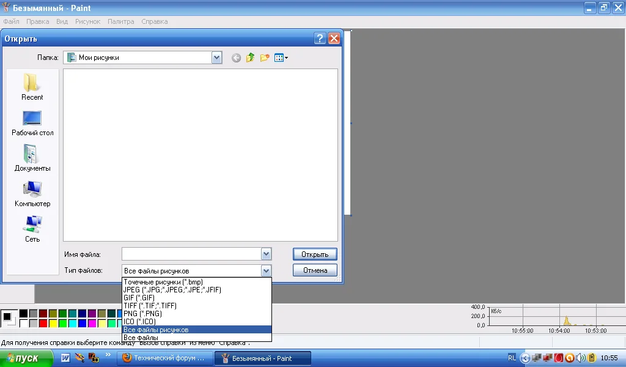
Task: Pick GIF (*.GIF) from the list
Action: click(x=196, y=298)
